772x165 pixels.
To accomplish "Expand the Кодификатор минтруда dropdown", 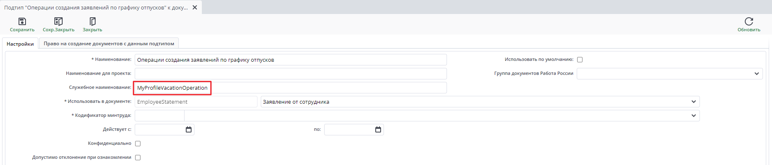I will click(x=694, y=116).
